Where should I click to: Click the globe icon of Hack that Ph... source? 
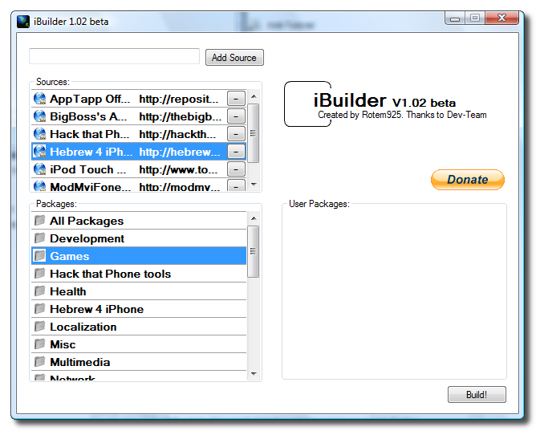39,134
